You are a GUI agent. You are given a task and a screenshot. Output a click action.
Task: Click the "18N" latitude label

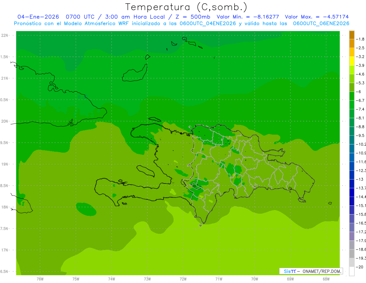point(5,207)
